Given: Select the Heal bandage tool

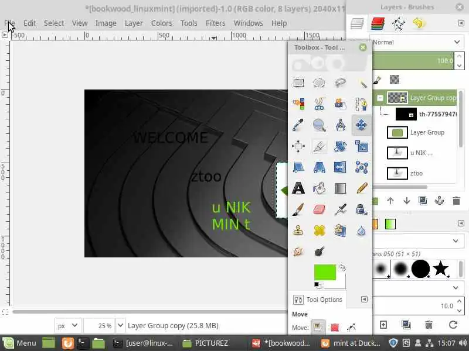Looking at the screenshot, I should point(319,230).
